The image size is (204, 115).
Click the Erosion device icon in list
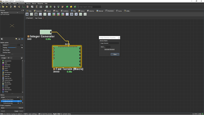[x=3, y=68]
